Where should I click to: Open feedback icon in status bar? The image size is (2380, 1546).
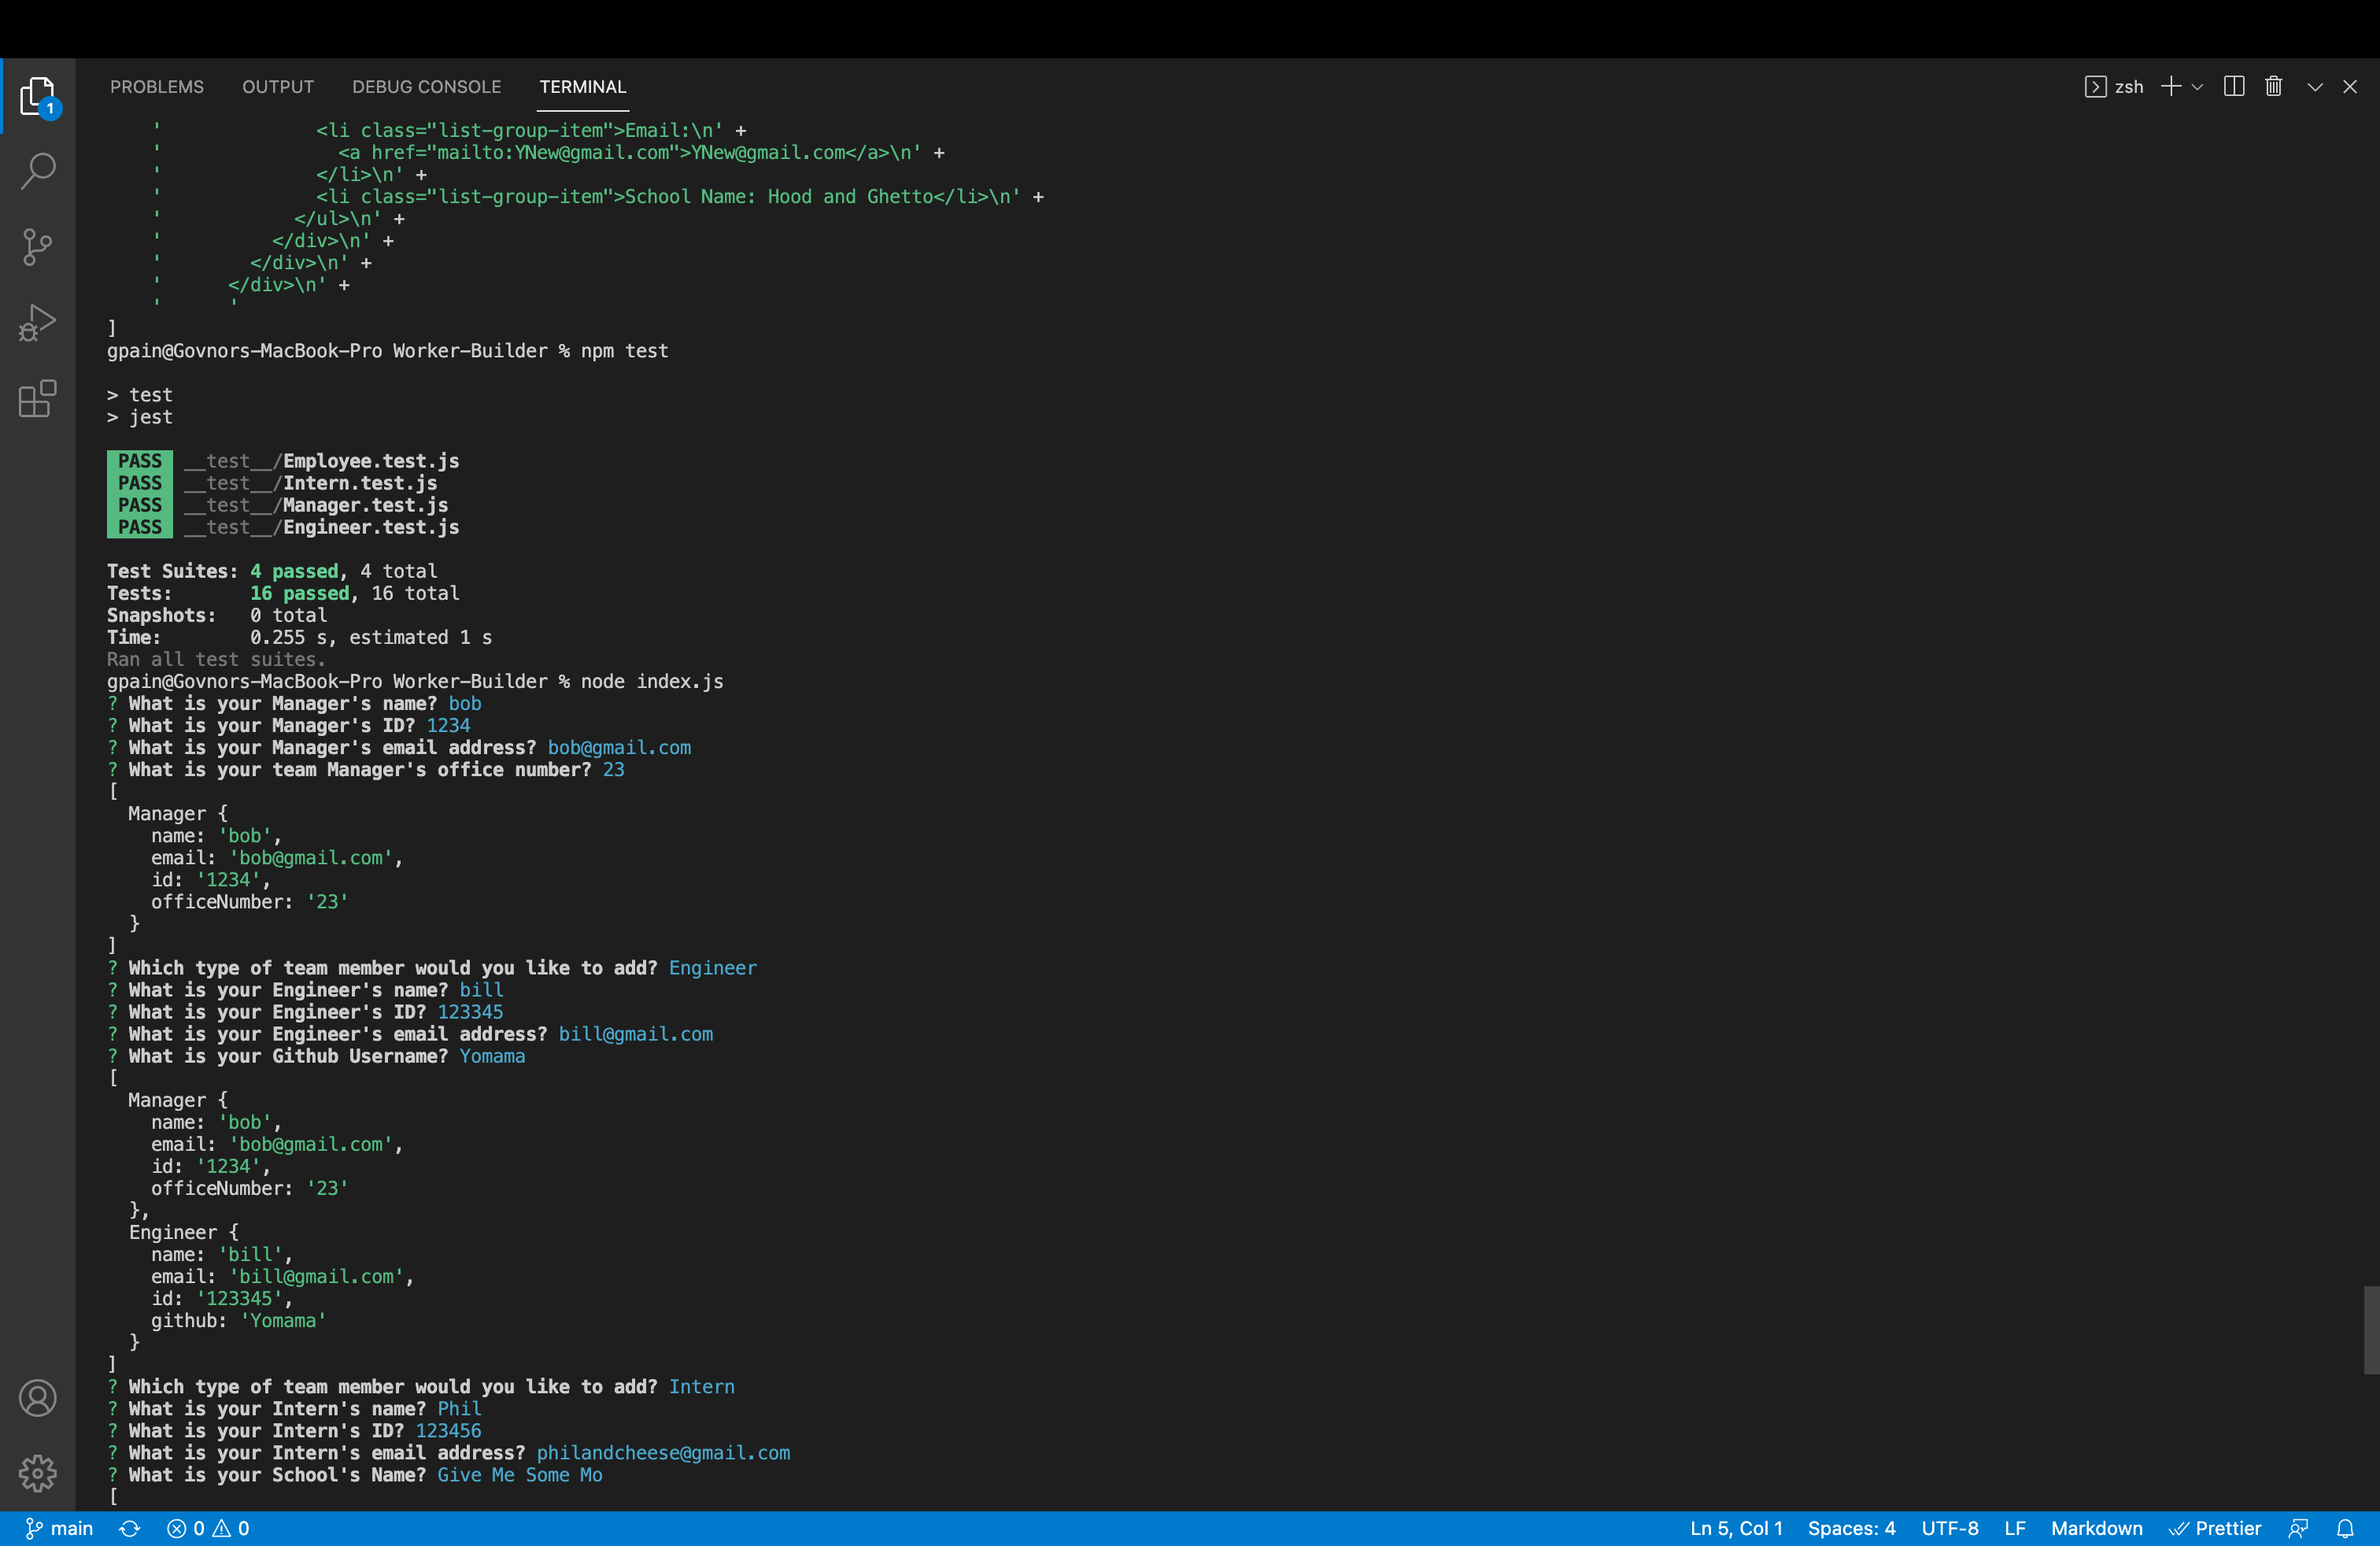[2299, 1528]
